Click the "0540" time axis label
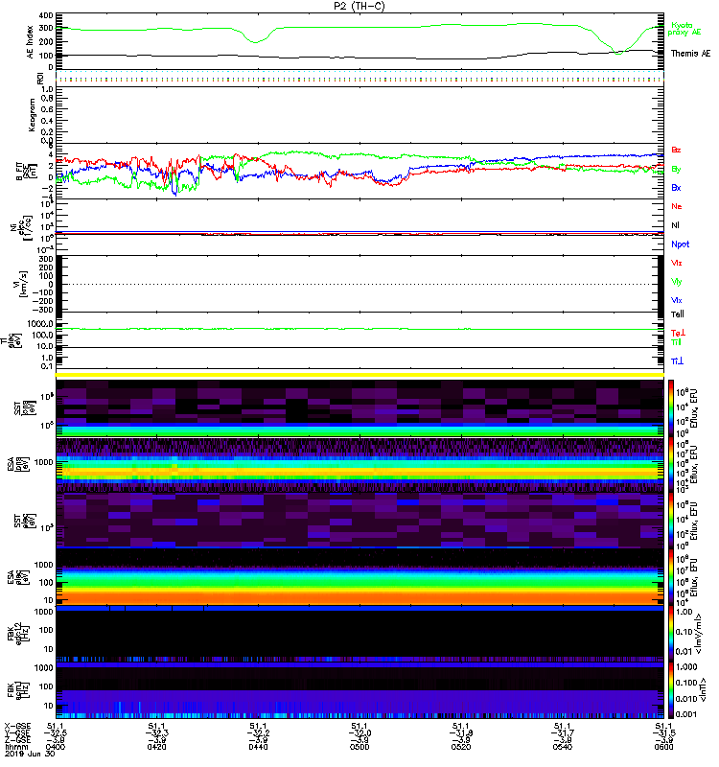Image resolution: width=719 pixels, height=767 pixels. click(x=562, y=747)
